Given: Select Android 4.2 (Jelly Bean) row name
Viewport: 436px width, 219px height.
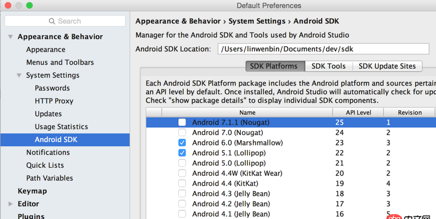Looking at the screenshot, I should point(231,204).
